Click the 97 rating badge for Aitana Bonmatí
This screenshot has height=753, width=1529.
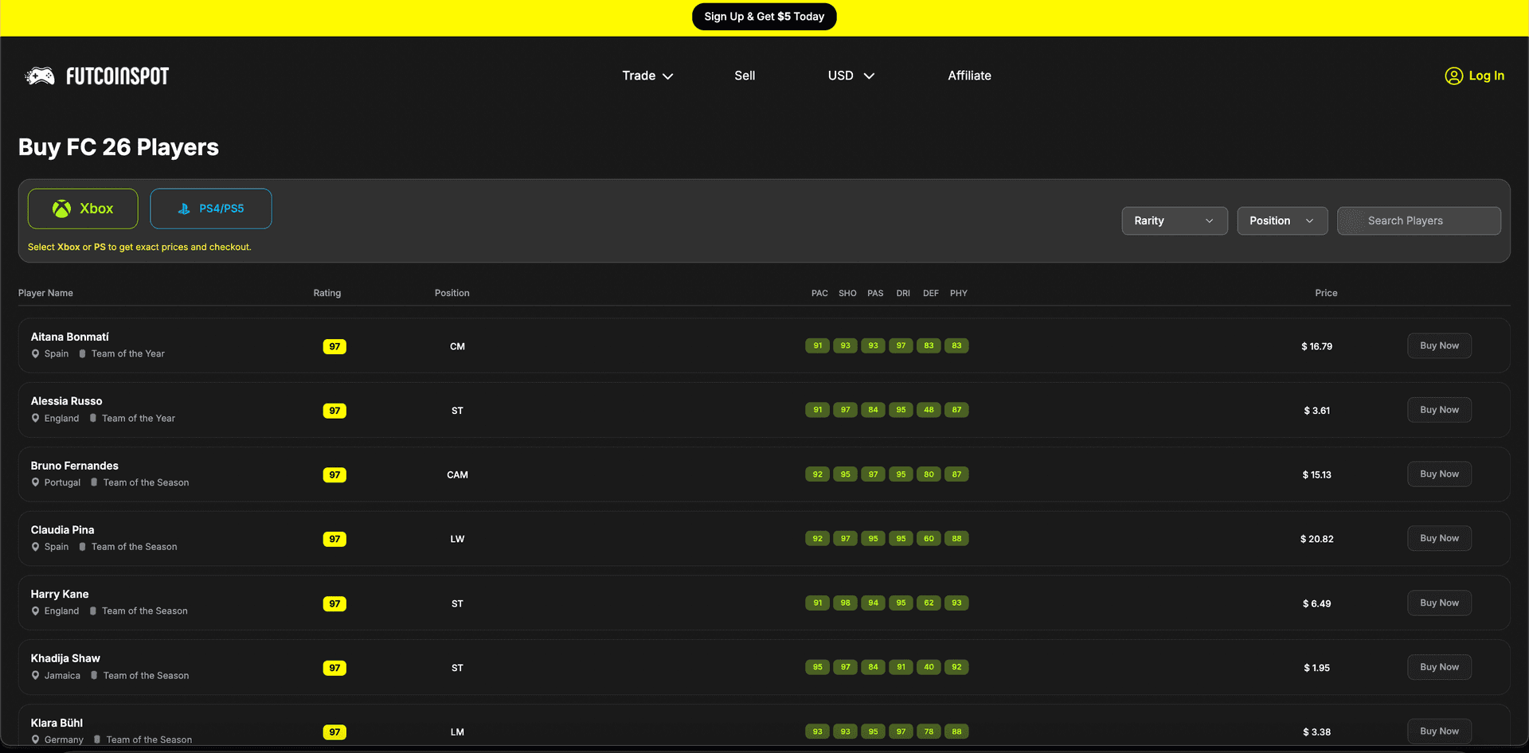[334, 346]
